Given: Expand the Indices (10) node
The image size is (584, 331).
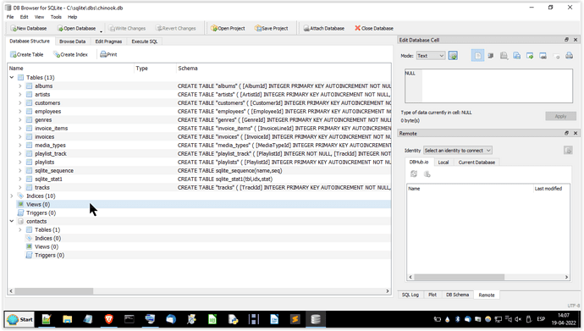Looking at the screenshot, I should [12, 196].
